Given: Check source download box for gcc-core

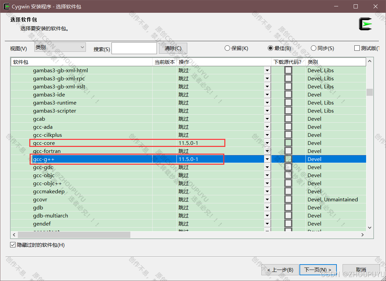Looking at the screenshot, I should tap(288, 143).
